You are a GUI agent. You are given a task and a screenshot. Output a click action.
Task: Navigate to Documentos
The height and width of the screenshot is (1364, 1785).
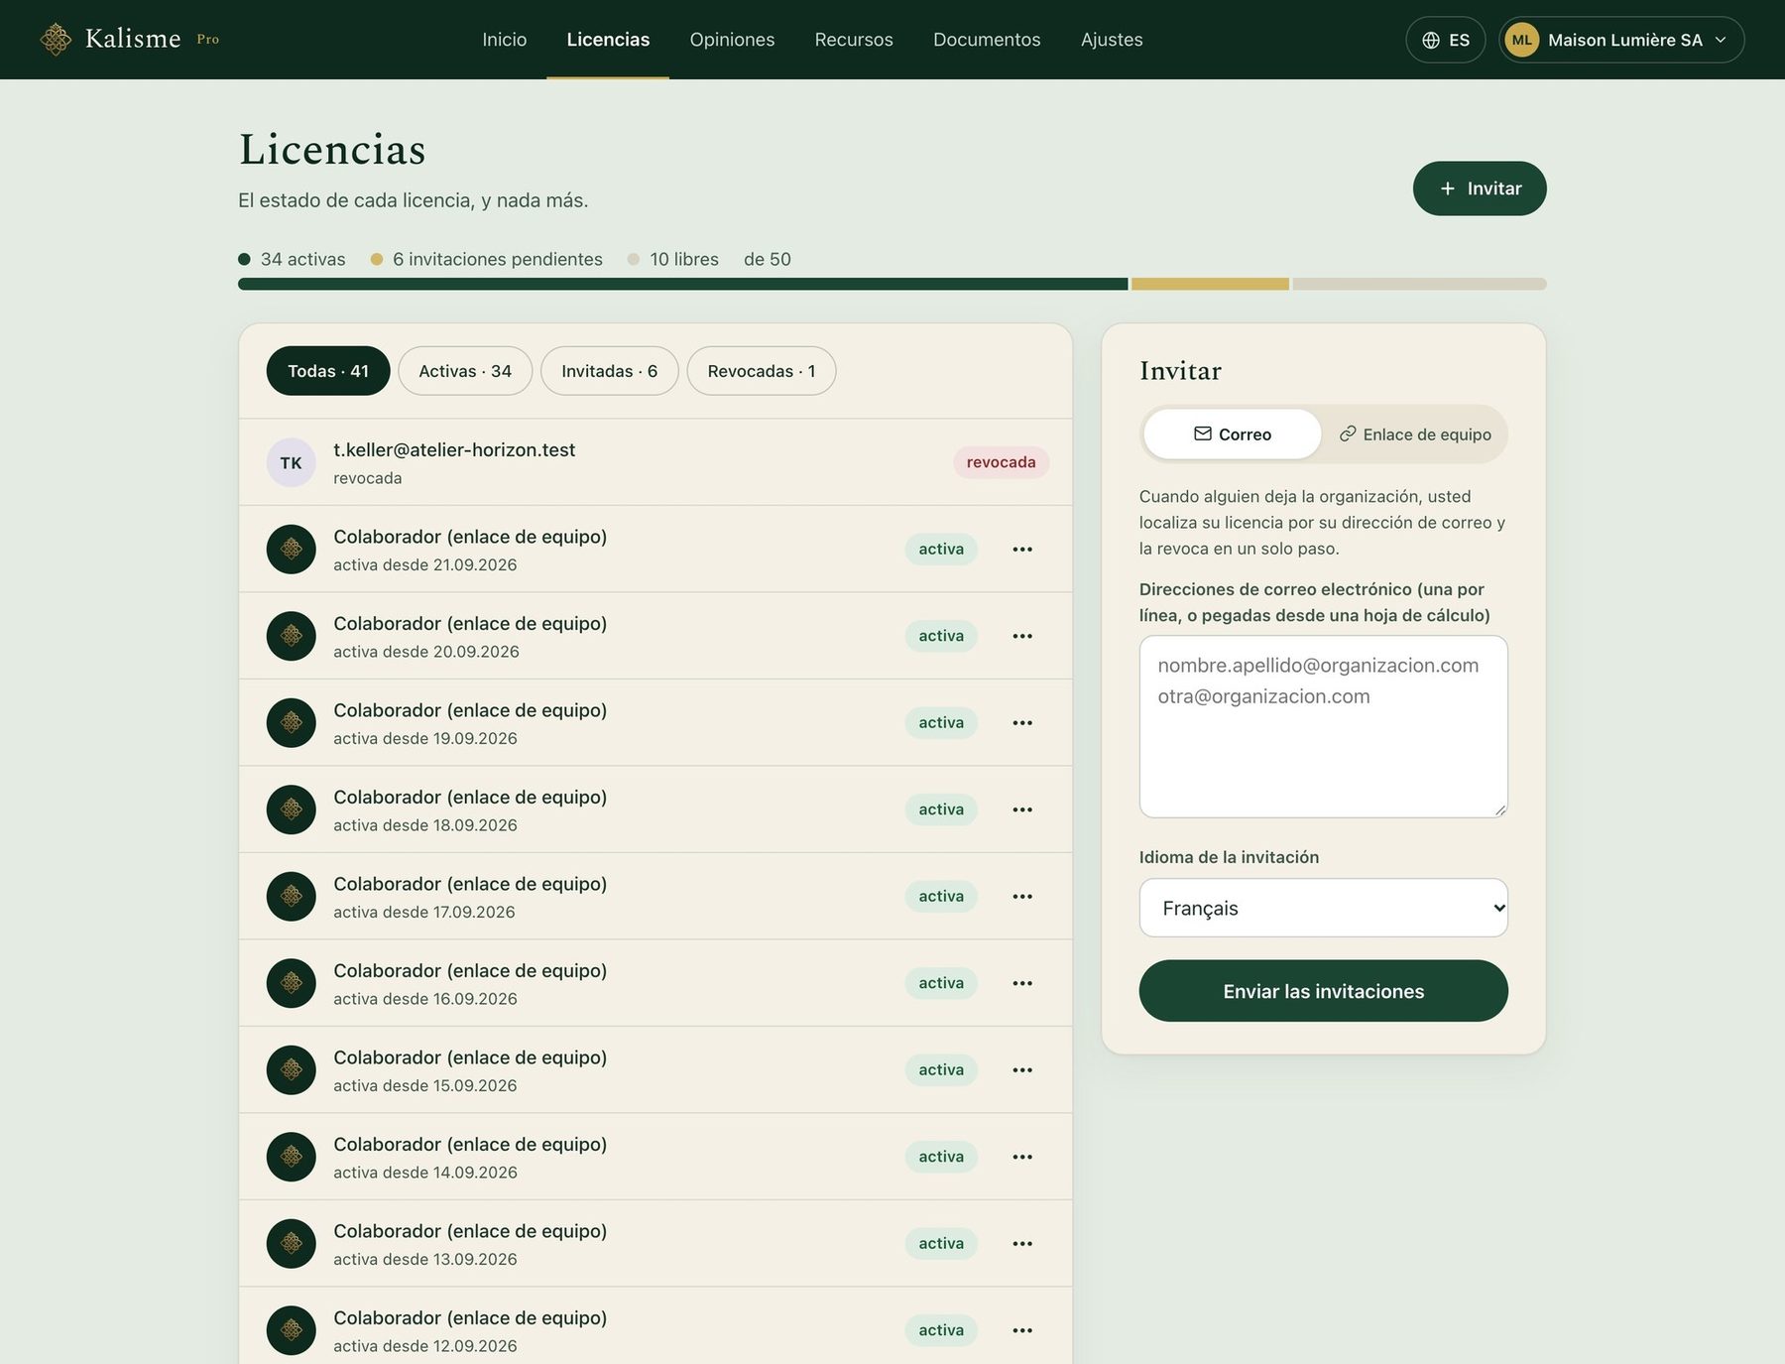click(987, 40)
